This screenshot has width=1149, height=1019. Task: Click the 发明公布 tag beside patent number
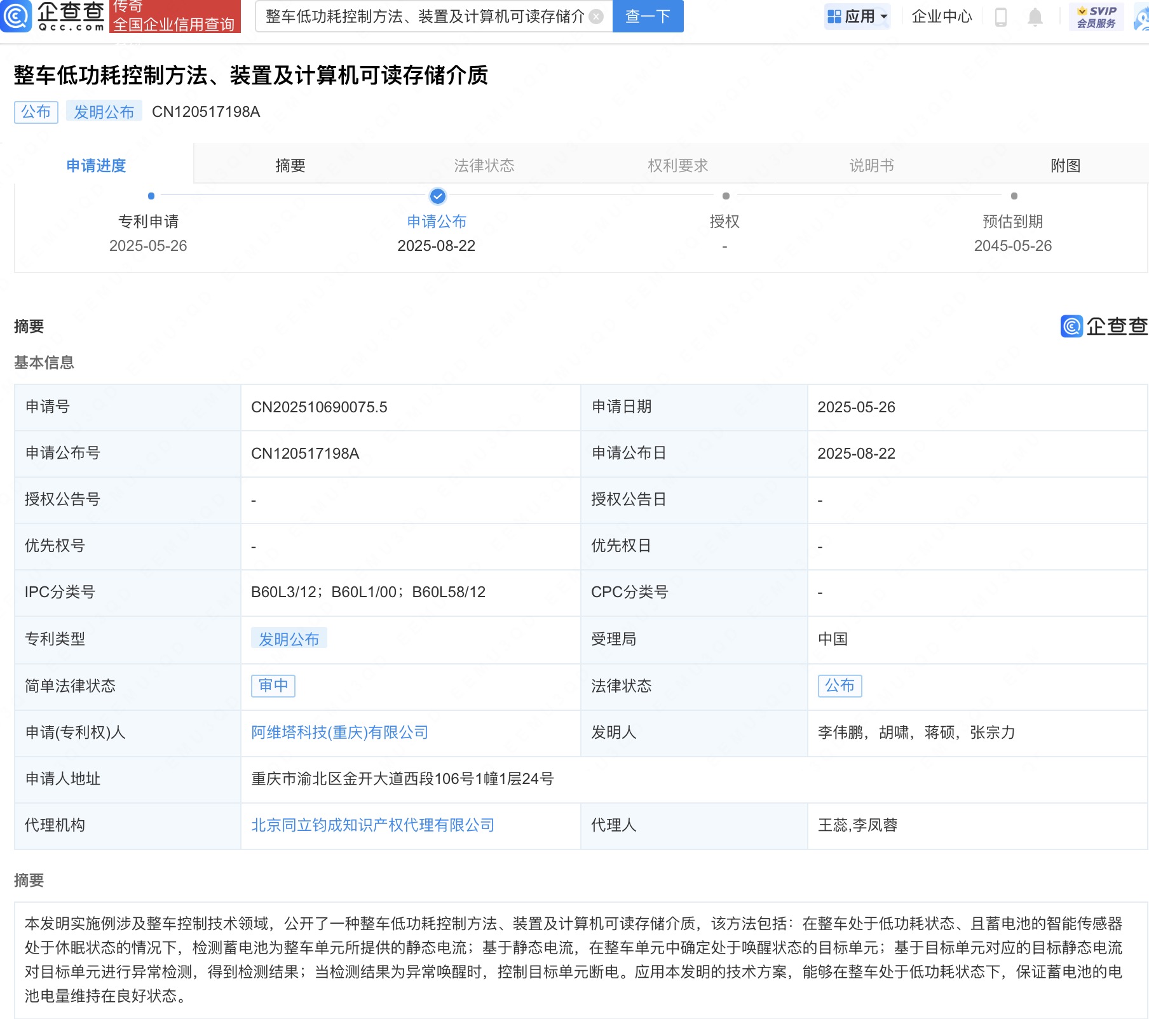coord(104,112)
